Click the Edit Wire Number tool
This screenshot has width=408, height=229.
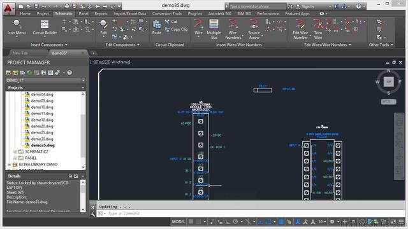[300, 29]
